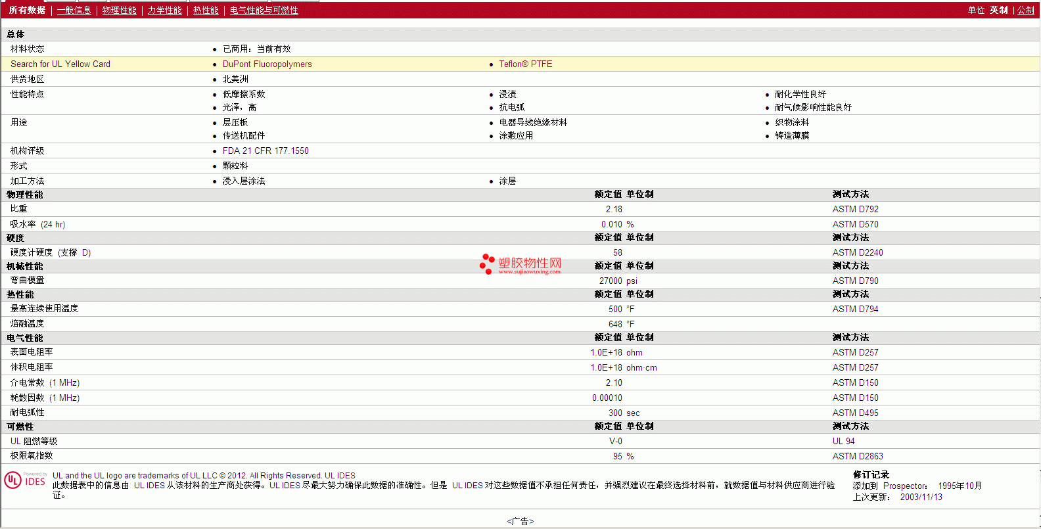
Task: Click the 浸入层涂法 processing method
Action: coord(244,181)
